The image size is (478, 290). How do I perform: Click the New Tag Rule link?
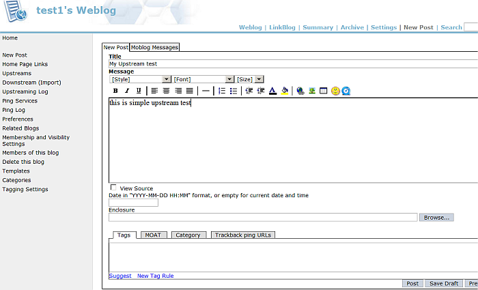tap(156, 276)
